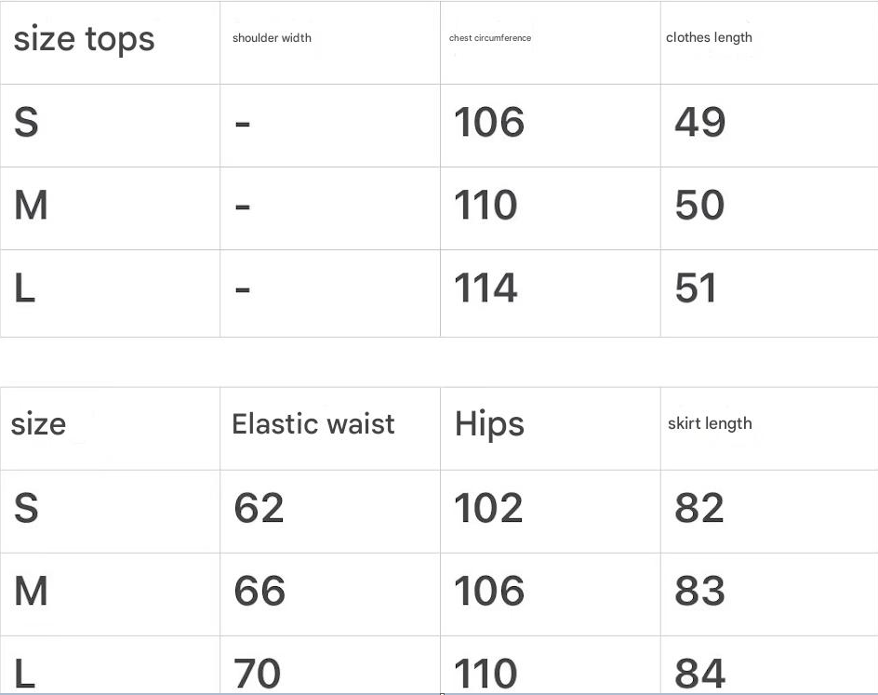Select clothes length value 49
The image size is (878, 695).
(x=699, y=123)
